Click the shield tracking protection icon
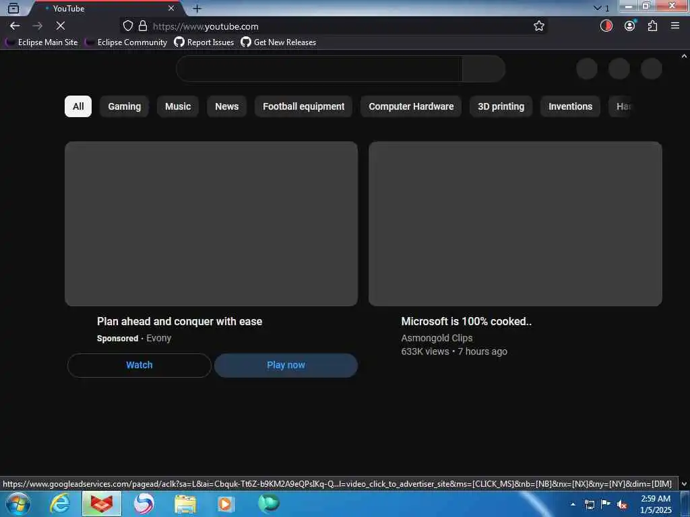Image resolution: width=690 pixels, height=517 pixels. coord(127,26)
